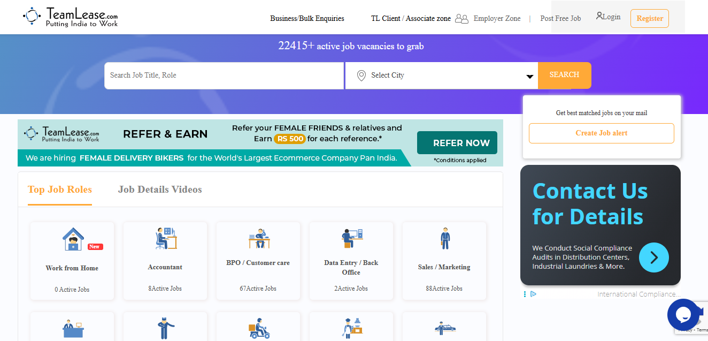Click the Accountant role icon

click(166, 238)
